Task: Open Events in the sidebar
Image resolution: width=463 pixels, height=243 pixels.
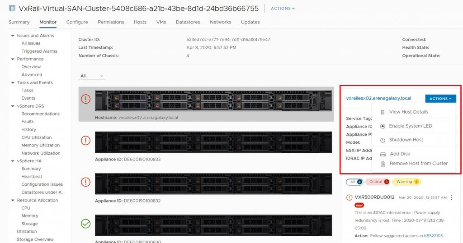Action: 28,98
